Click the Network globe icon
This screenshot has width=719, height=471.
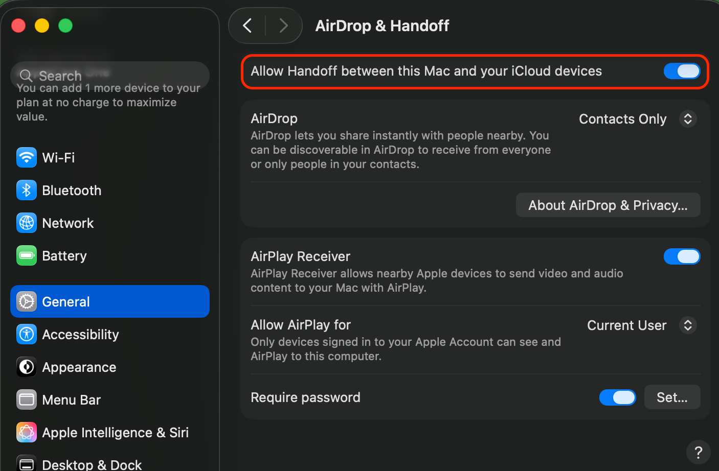click(27, 223)
